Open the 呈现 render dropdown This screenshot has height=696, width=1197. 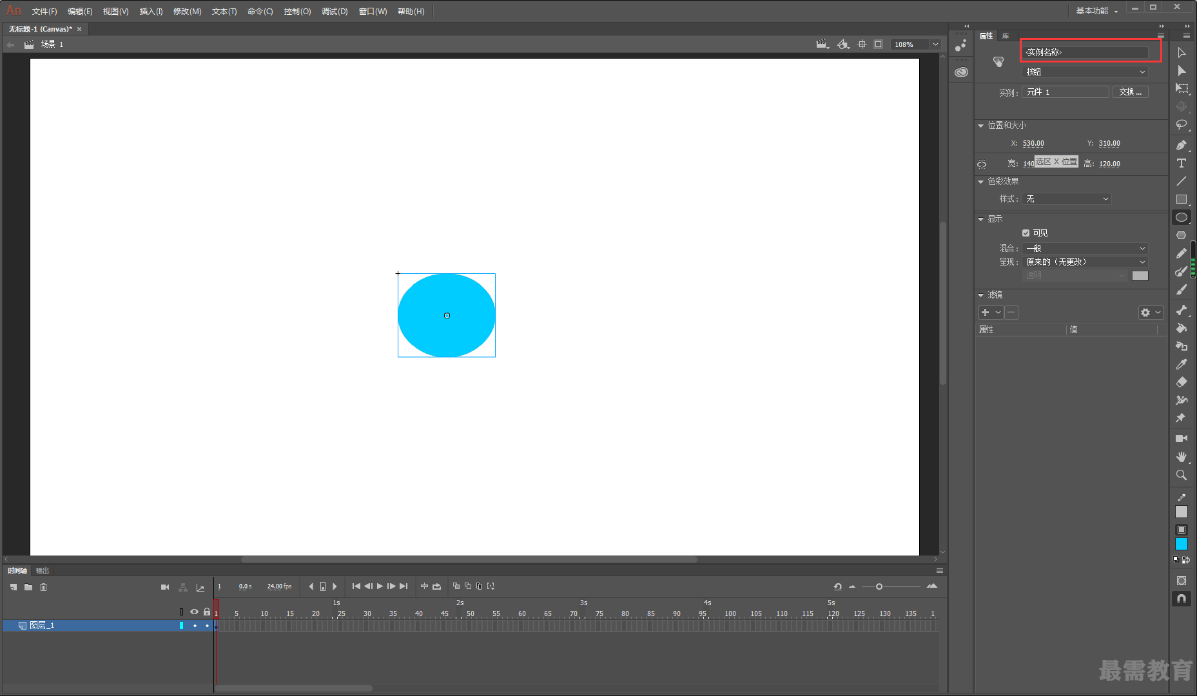click(x=1085, y=262)
